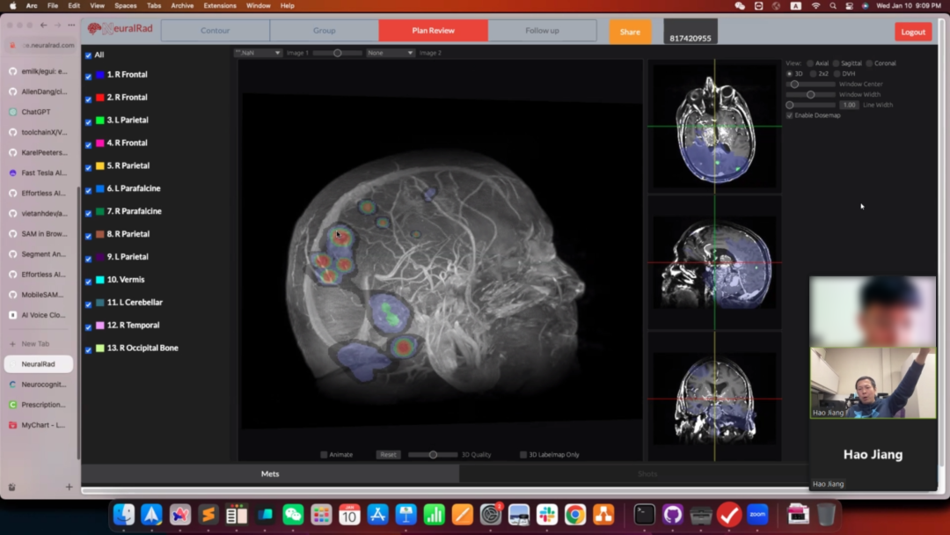Click the orange Share button
950x535 pixels.
coord(630,32)
